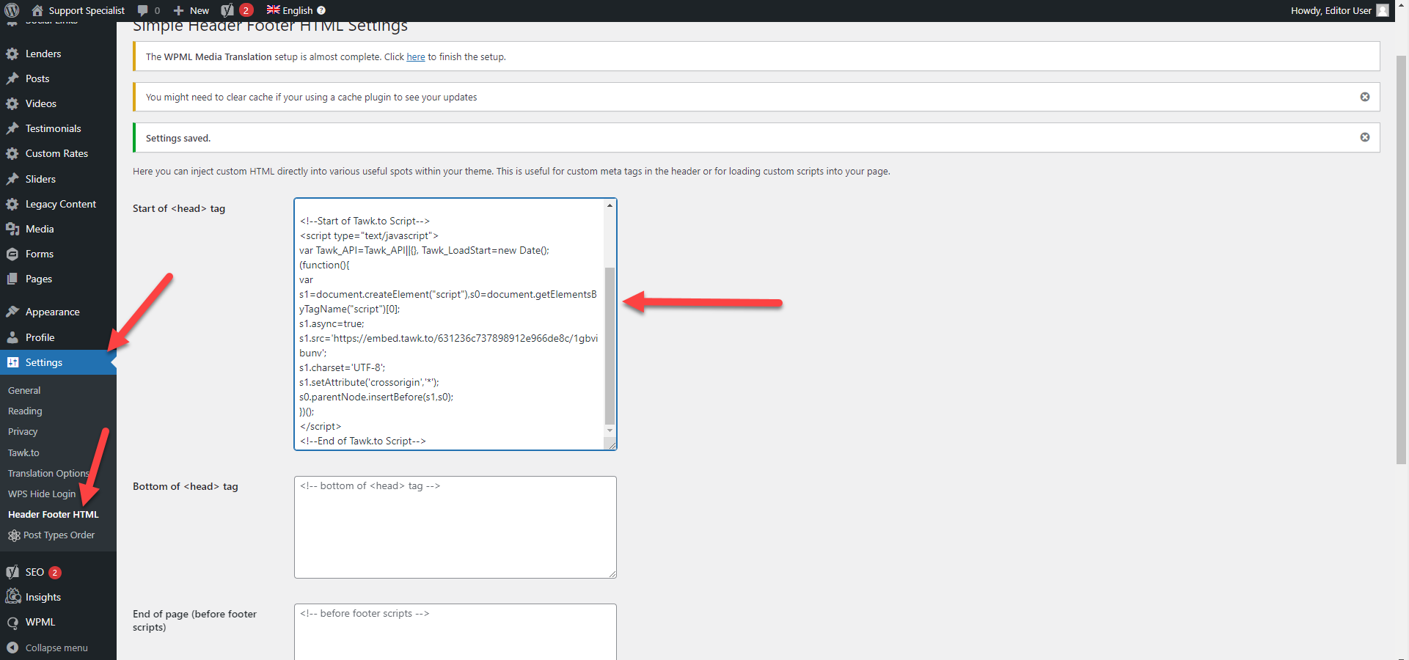Click the textarea scrollbar up arrow
The height and width of the screenshot is (660, 1409).
610,205
